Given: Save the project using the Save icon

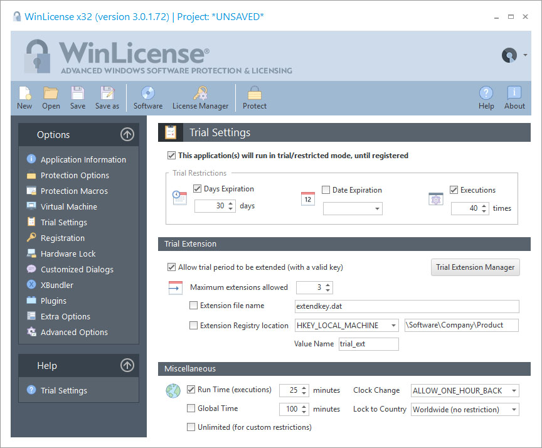Looking at the screenshot, I should [x=78, y=93].
